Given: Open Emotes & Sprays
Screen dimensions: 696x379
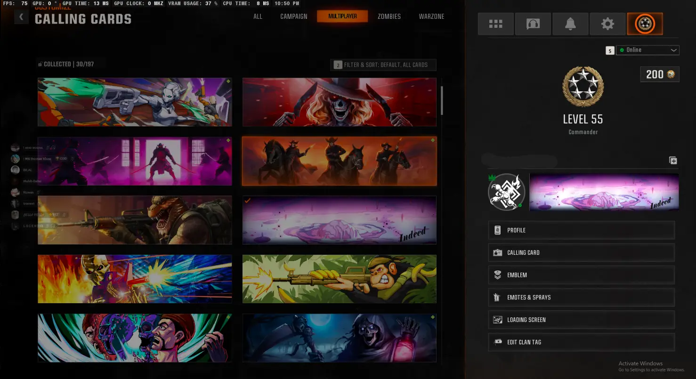Looking at the screenshot, I should (x=582, y=298).
